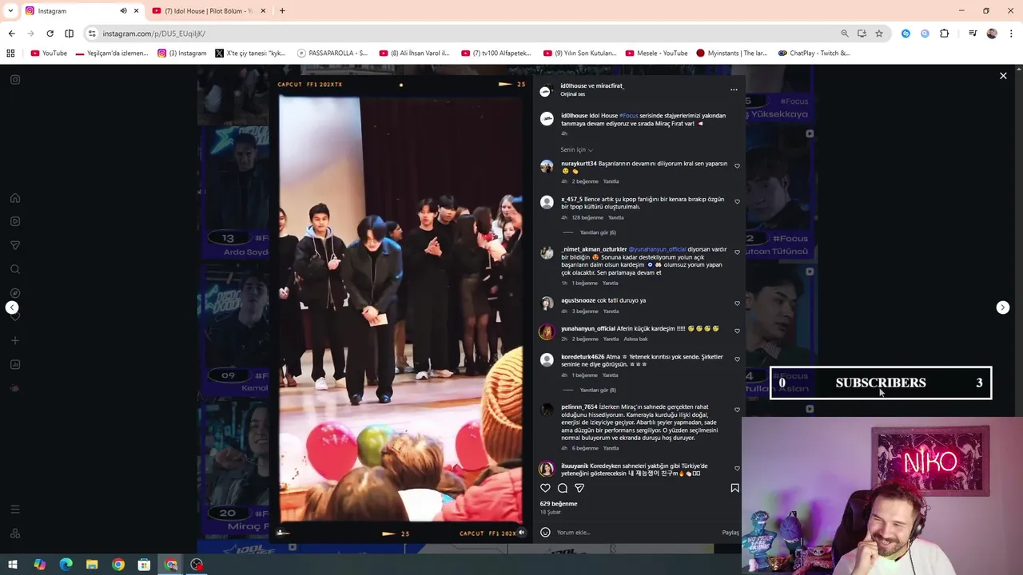This screenshot has height=575, width=1023.
Task: Mute the video with the speaker icon
Action: (x=521, y=532)
